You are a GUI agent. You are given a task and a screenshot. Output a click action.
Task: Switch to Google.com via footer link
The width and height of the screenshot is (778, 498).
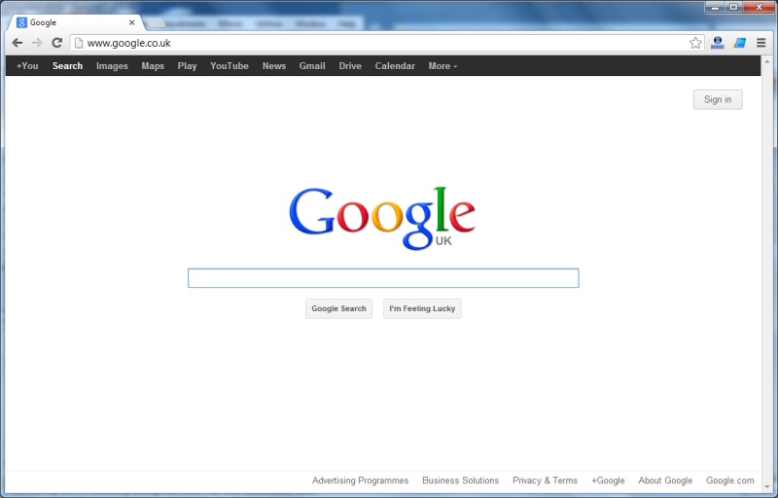coord(730,480)
